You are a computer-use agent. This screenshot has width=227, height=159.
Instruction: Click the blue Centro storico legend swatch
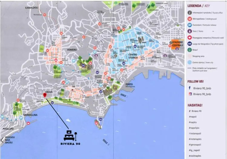(x=189, y=62)
